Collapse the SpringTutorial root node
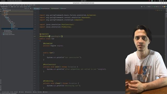This screenshot has height=94, width=167. pyautogui.click(x=2, y=10)
